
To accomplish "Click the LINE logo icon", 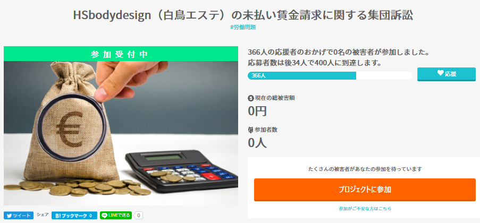I will [105, 216].
